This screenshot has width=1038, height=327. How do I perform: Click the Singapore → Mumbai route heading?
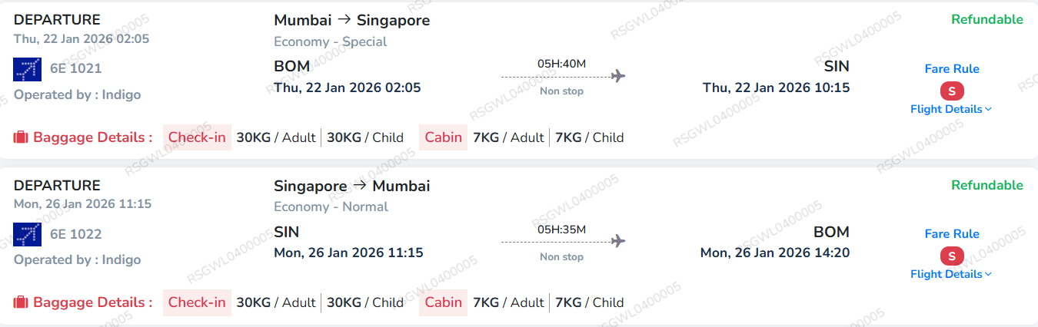pyautogui.click(x=352, y=186)
